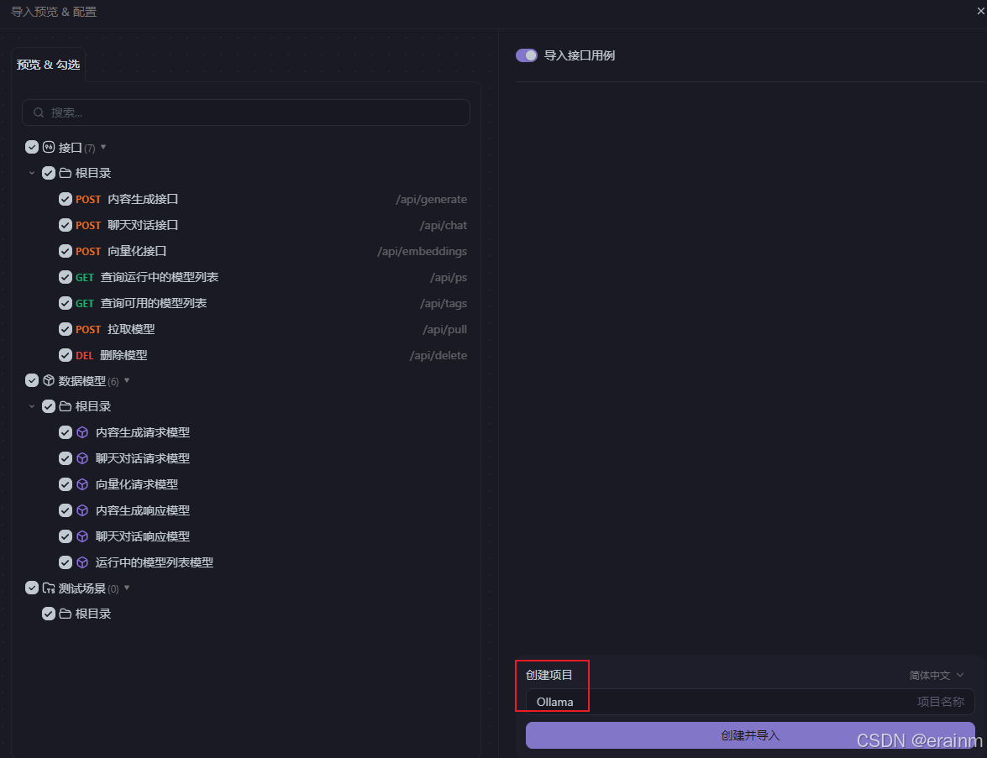Image resolution: width=987 pixels, height=758 pixels.
Task: Select the DEL 删除模型 row
Action: click(x=262, y=355)
